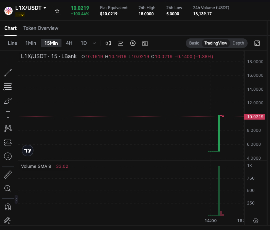
Task: Click the 18.0000 price axis label
Action: [x=255, y=62]
